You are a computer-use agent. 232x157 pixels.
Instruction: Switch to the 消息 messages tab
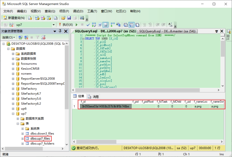[x=93, y=97]
